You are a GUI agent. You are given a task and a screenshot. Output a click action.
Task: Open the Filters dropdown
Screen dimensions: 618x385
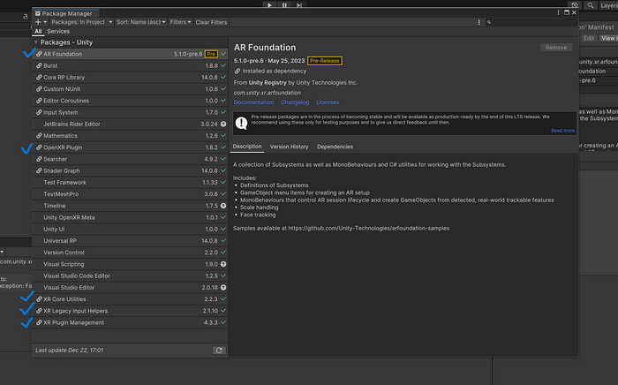click(180, 22)
